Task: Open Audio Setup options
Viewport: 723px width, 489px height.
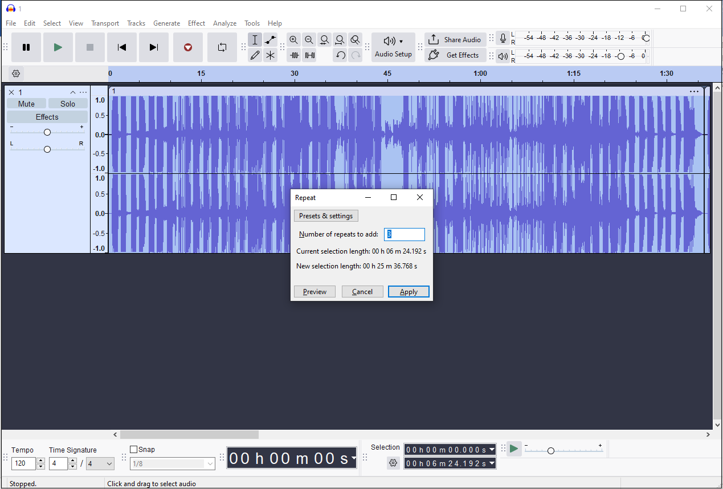Action: coord(393,47)
